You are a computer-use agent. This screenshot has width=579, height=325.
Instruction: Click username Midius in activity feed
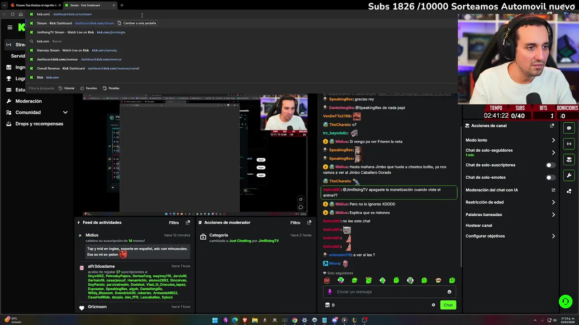[92, 235]
